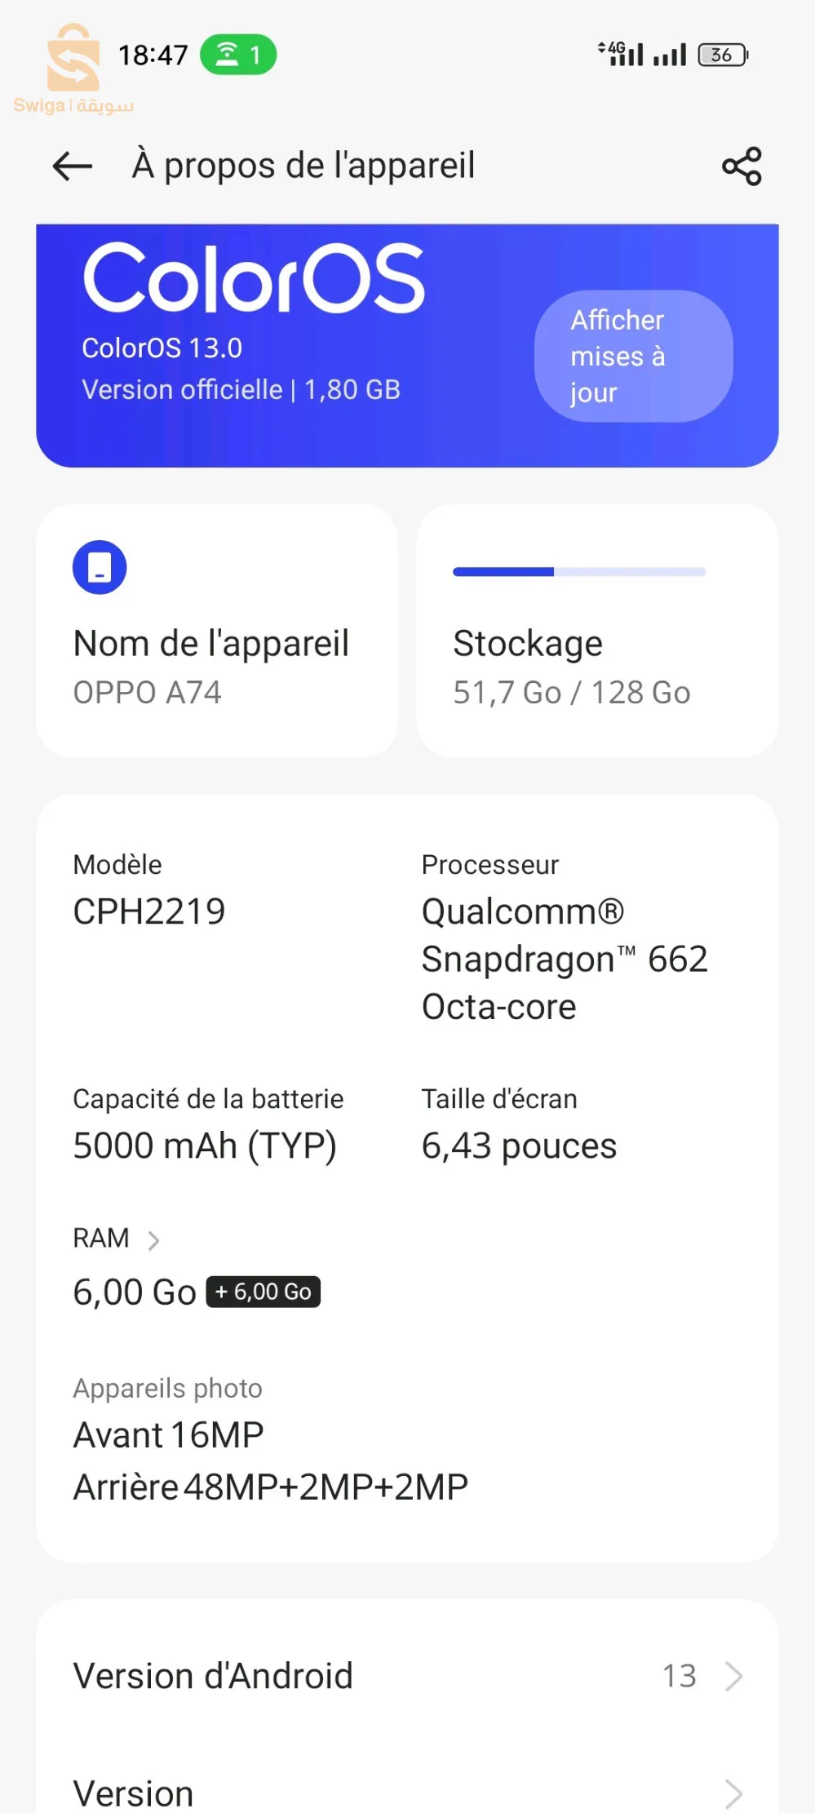Viewport: 815px width, 1813px height.
Task: Tap the + 6,00 Go RAM extension badge
Action: point(263,1292)
